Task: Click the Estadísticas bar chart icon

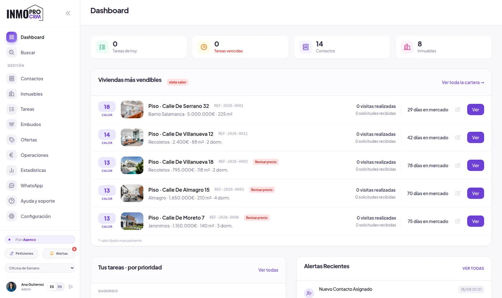Action: tap(11, 170)
